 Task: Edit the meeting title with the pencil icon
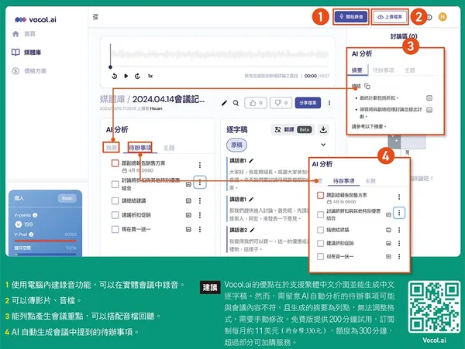[x=225, y=103]
